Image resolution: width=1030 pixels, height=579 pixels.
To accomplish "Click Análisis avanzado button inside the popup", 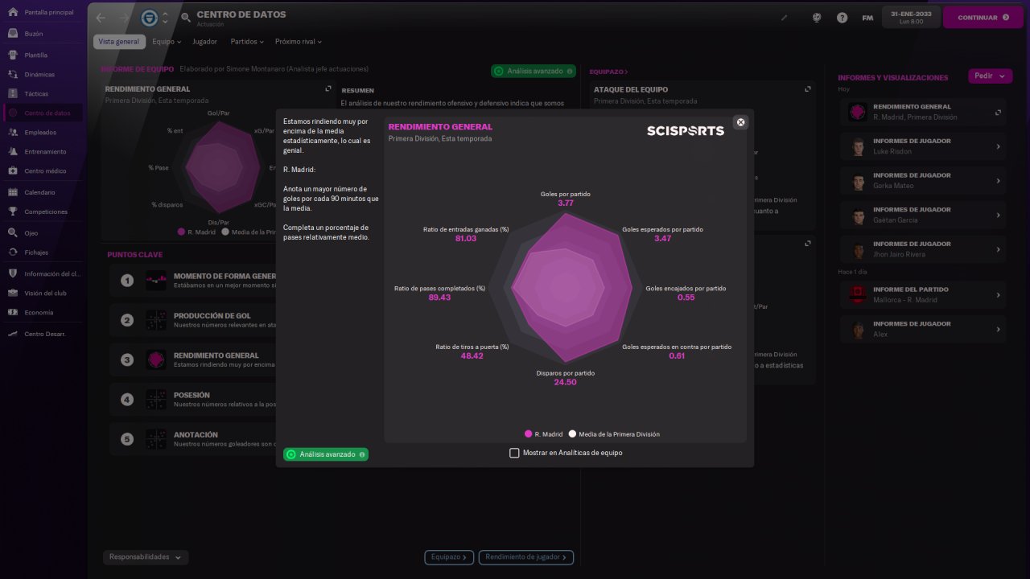I will pyautogui.click(x=326, y=454).
